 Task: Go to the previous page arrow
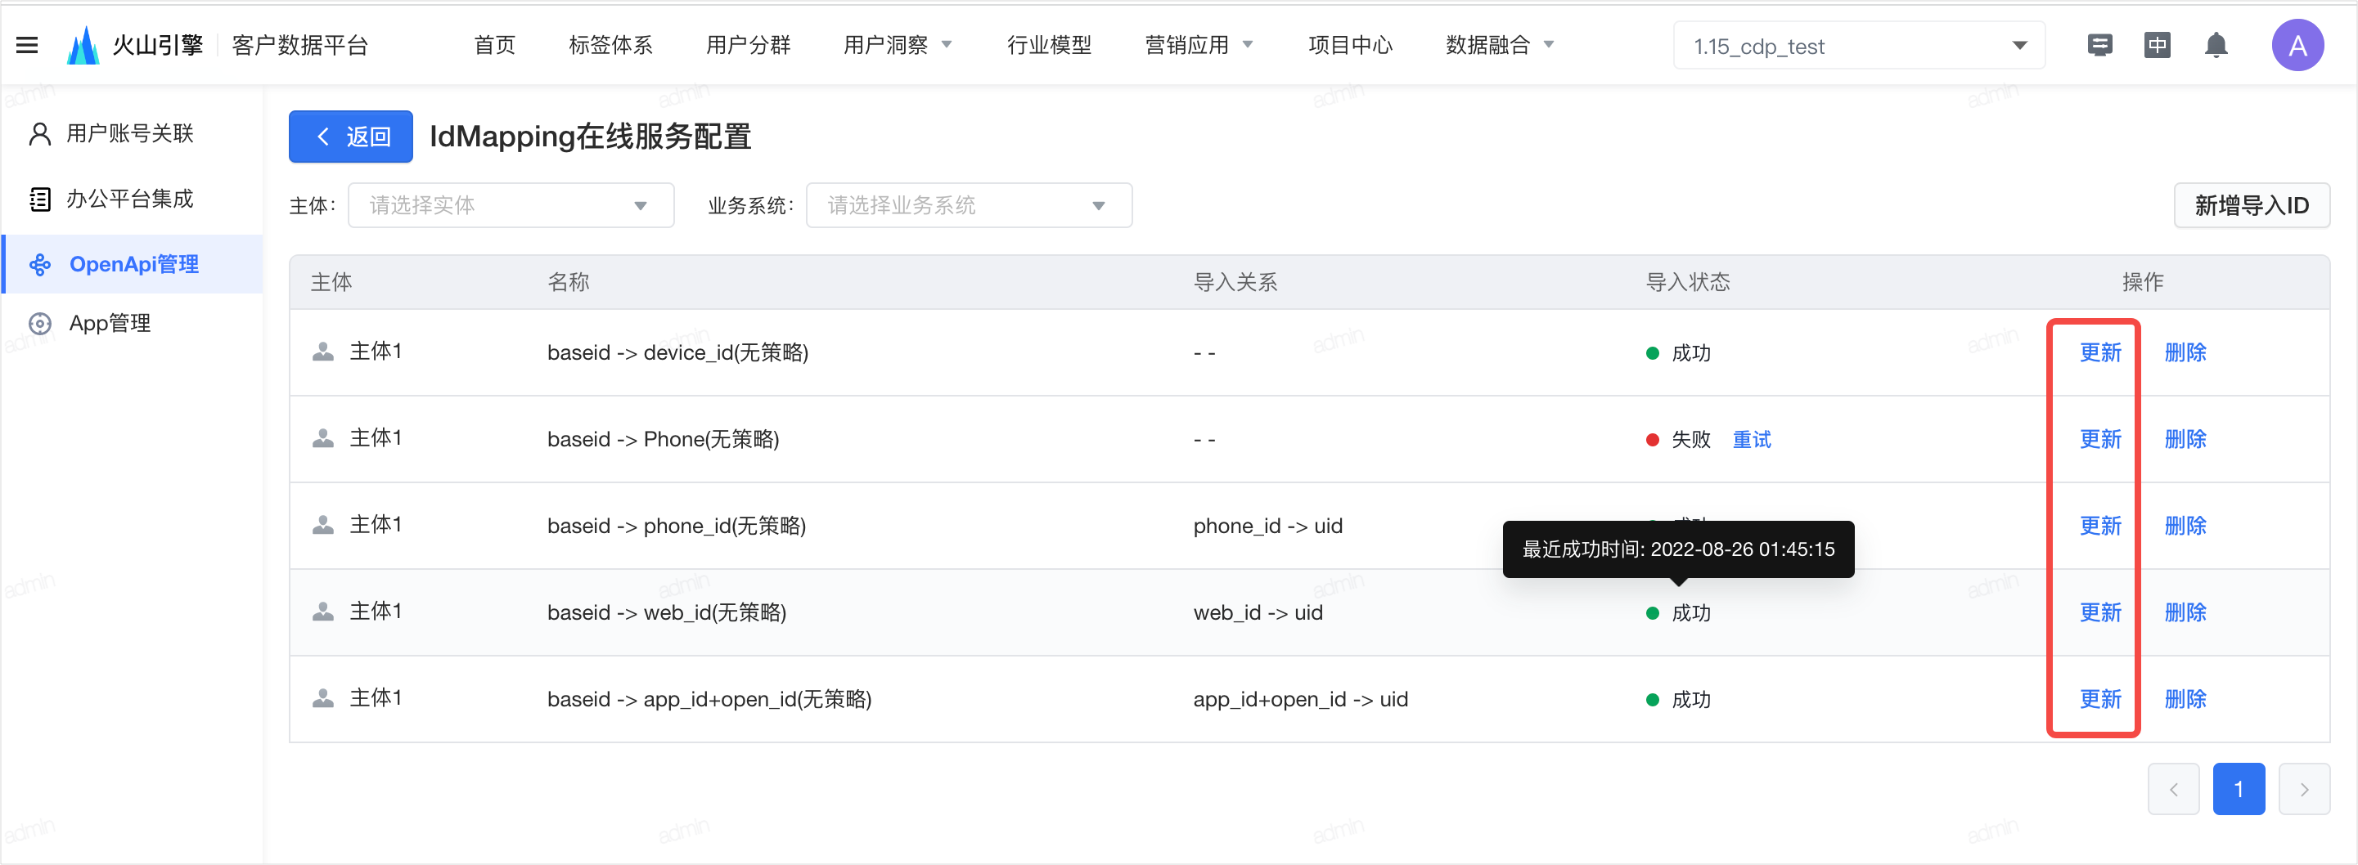[x=2173, y=788]
